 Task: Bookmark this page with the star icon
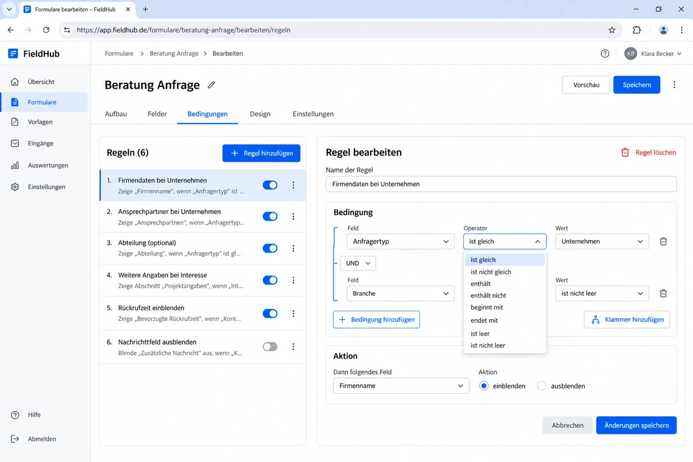612,30
